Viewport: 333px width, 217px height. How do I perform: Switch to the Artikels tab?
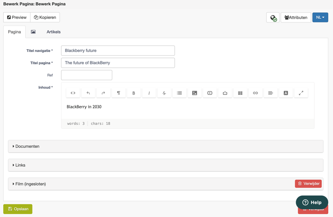coord(54,32)
